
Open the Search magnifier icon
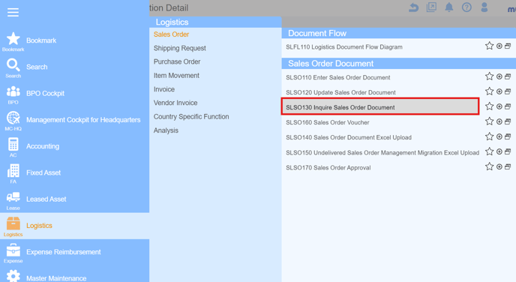[13, 65]
